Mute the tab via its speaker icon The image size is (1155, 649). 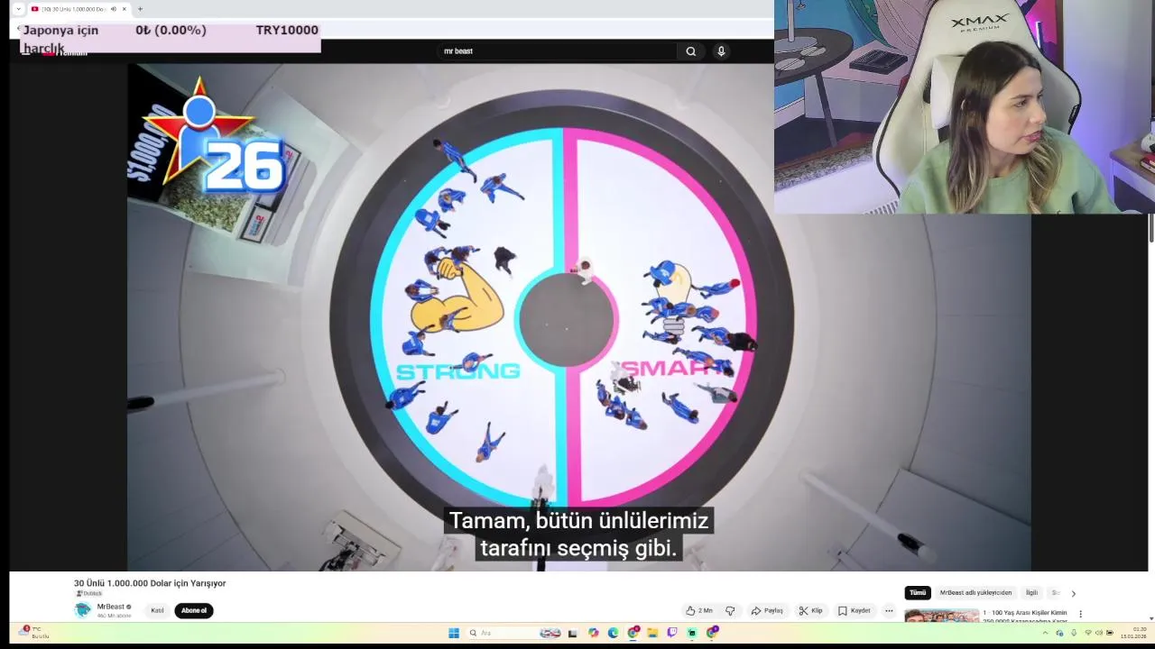[x=114, y=9]
